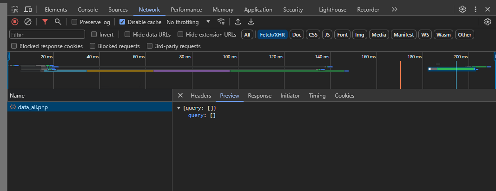Screen dimensions: 496x191
Task: Select the JS filter type button
Action: pyautogui.click(x=327, y=35)
